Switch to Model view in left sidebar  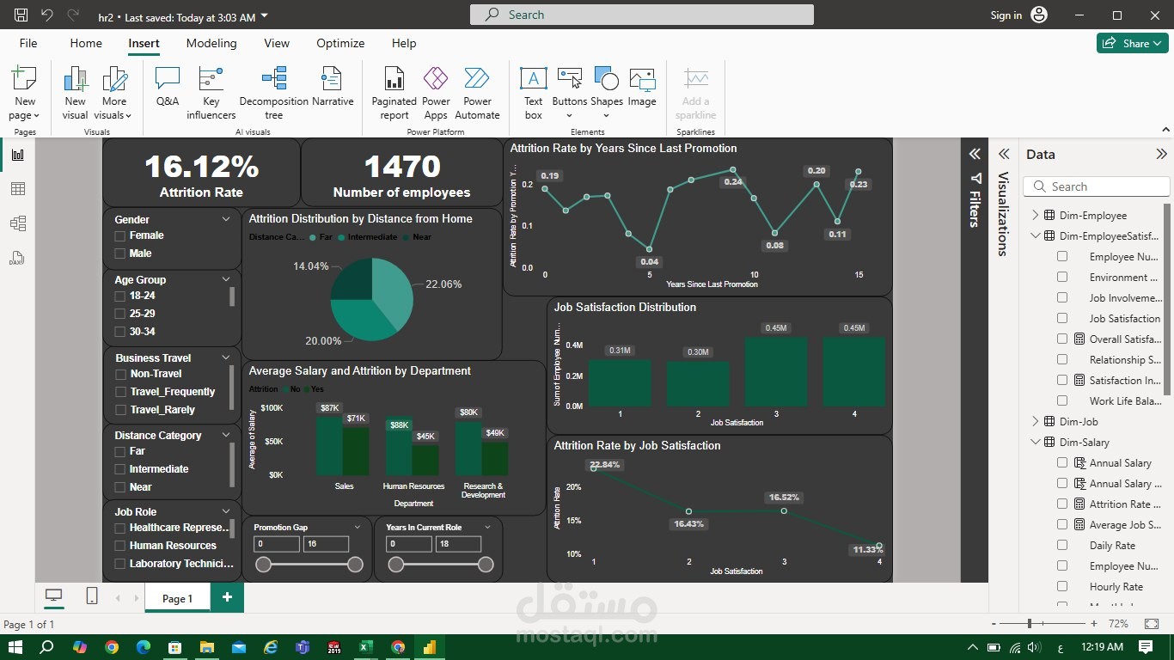click(17, 223)
